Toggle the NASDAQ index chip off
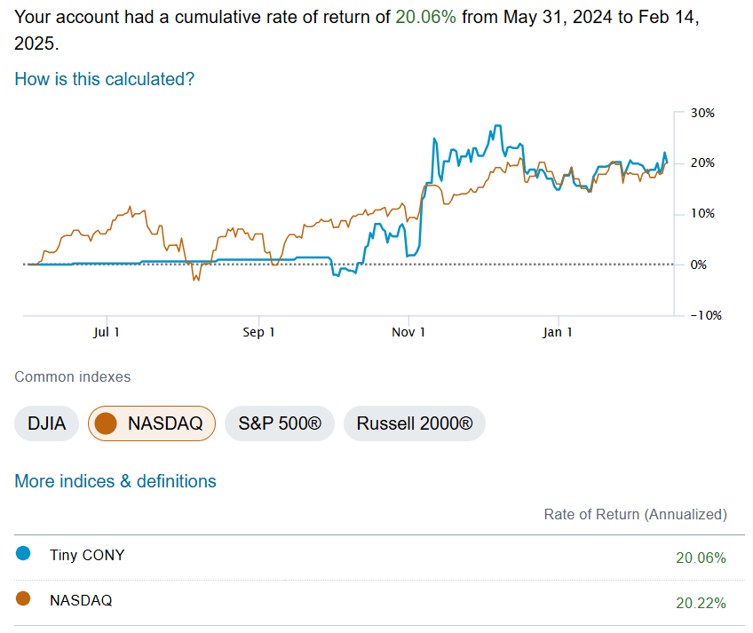Viewport: 753px width, 633px height. pyautogui.click(x=152, y=423)
